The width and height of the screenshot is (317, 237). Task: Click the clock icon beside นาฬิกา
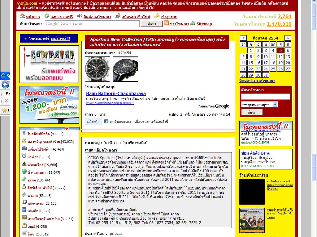click(24, 156)
